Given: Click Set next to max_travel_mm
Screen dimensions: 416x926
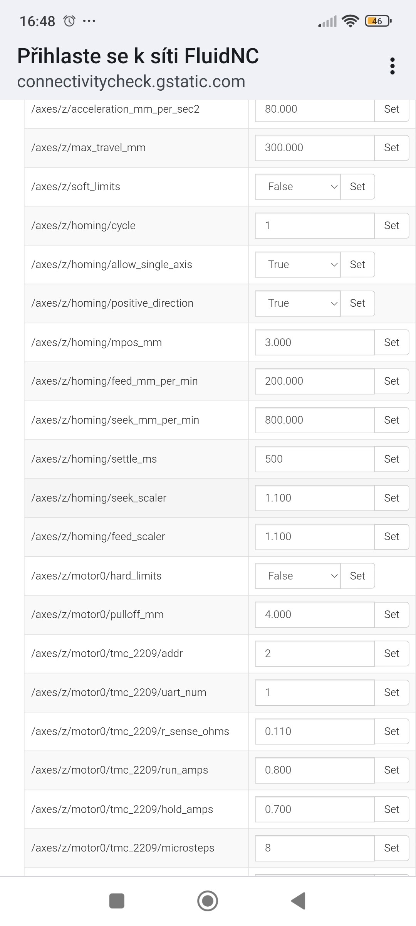Looking at the screenshot, I should click(391, 148).
